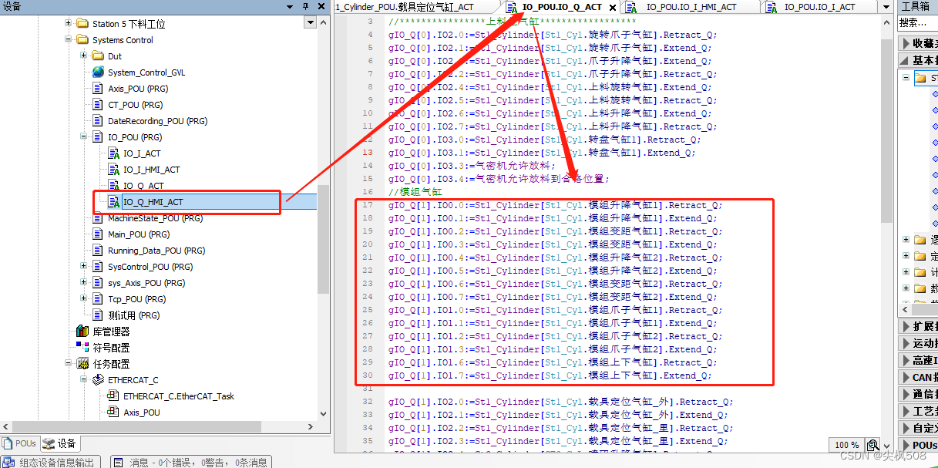Click the IO_I_HMI_ACT action icon
This screenshot has width=938, height=468.
(113, 169)
